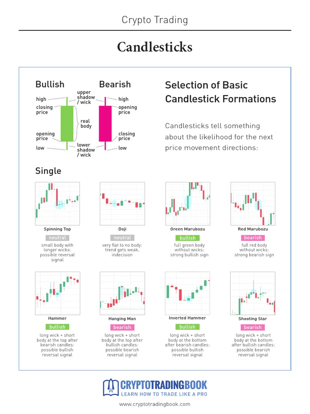Click the bullish badge under Green Marubozu

coord(188,238)
